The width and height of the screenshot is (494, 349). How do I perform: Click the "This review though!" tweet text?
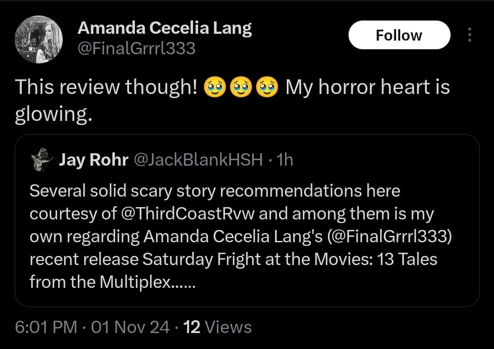point(106,87)
